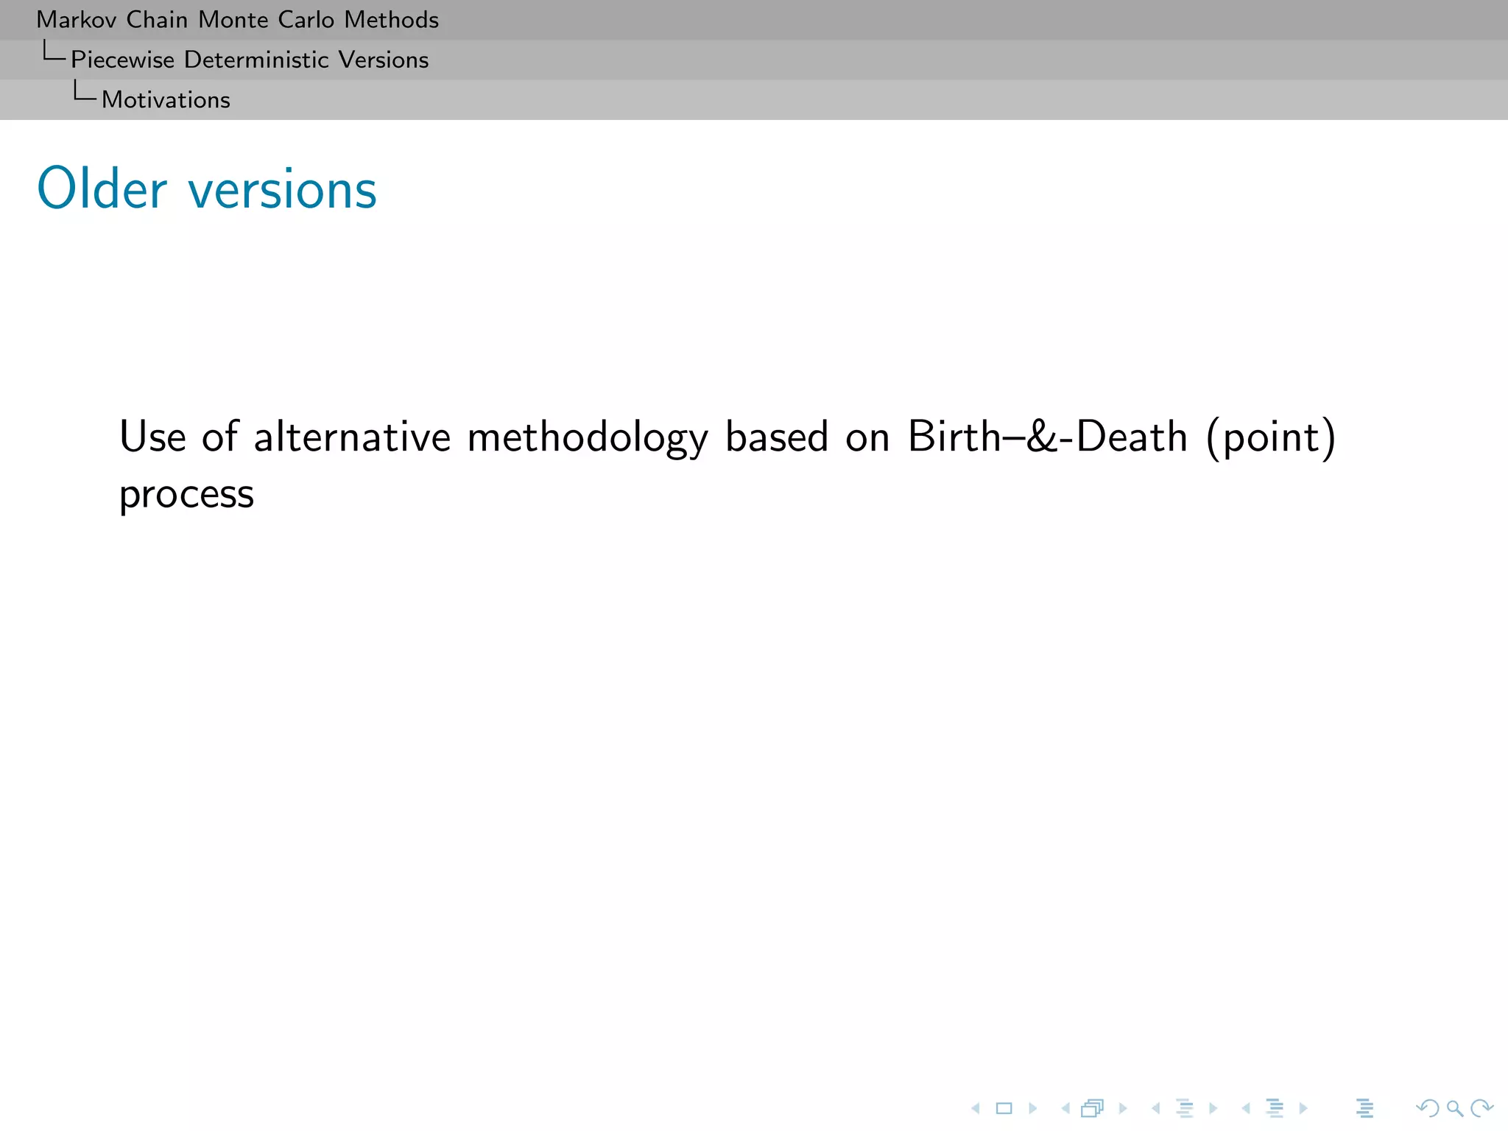Click the magnifier search icon
1508x1131 pixels.
coord(1455,1108)
